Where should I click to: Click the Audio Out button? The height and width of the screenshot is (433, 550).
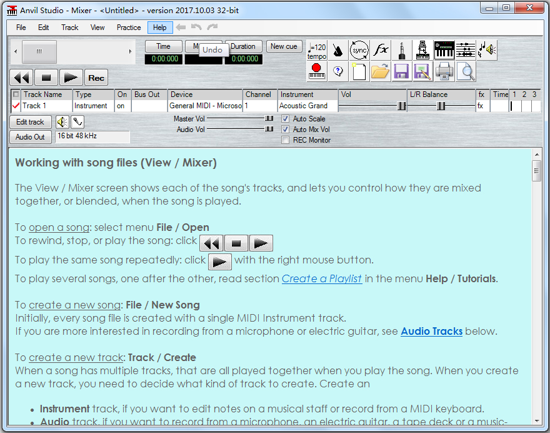coord(30,137)
